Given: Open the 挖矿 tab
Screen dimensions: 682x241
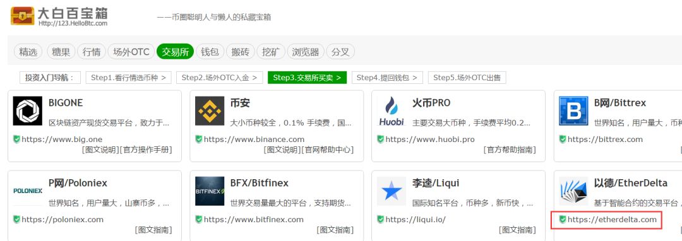Looking at the screenshot, I should click(271, 52).
